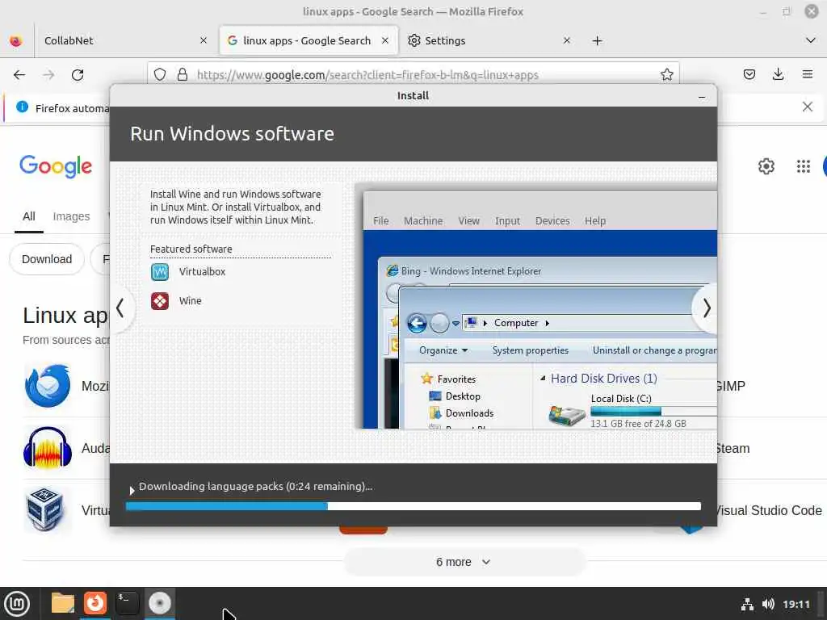This screenshot has width=827, height=620.
Task: Click the Wine icon in Featured software
Action: [x=160, y=301]
